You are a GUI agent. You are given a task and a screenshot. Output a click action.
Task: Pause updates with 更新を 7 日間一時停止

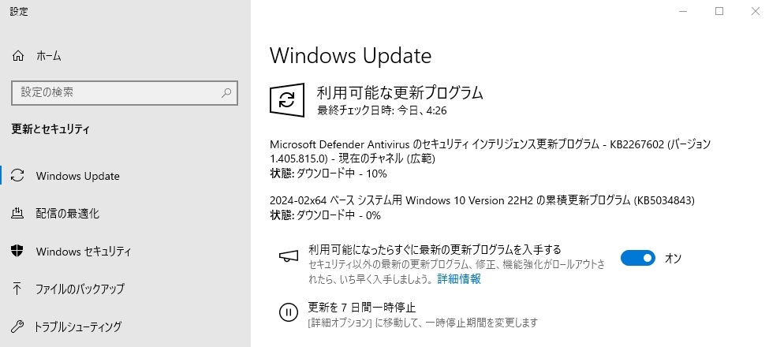361,307
